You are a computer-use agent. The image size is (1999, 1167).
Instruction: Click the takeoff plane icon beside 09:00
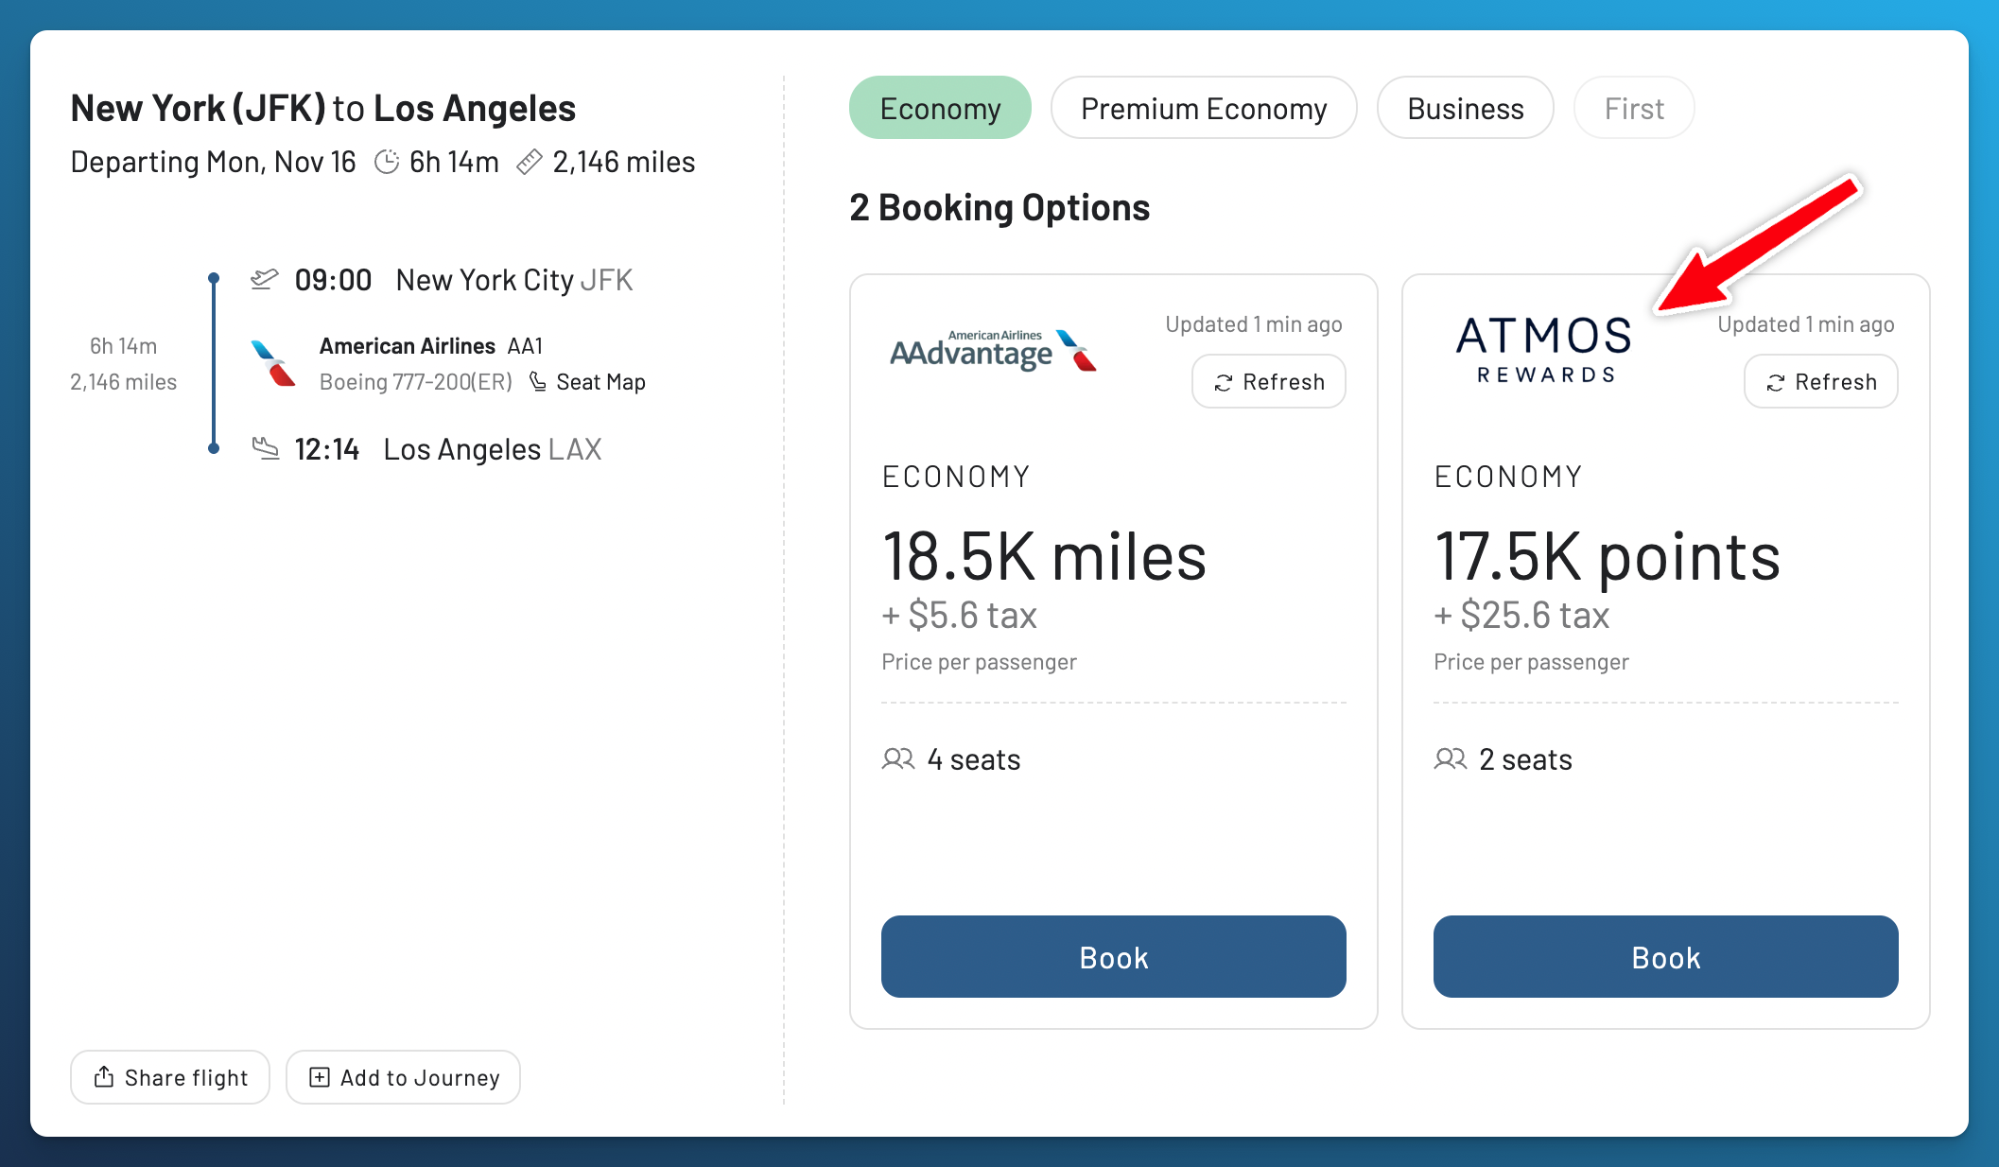point(265,279)
